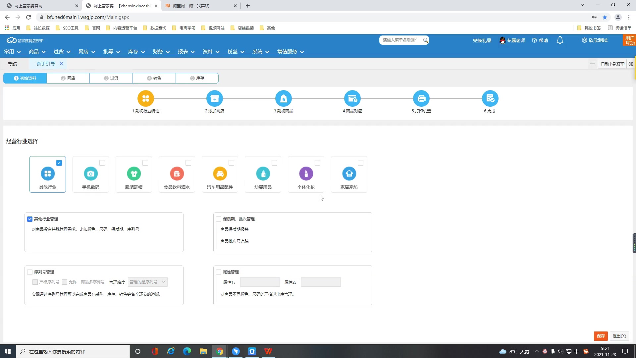636x358 pixels.
Task: Enable the 保质期、批次管理 checkbox
Action: (x=219, y=219)
